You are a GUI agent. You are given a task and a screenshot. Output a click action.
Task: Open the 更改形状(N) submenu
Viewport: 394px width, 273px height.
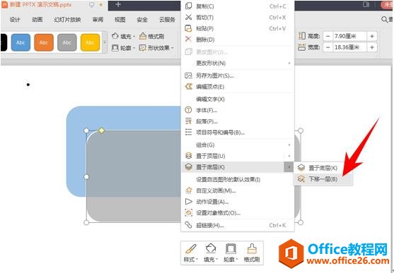(238, 63)
